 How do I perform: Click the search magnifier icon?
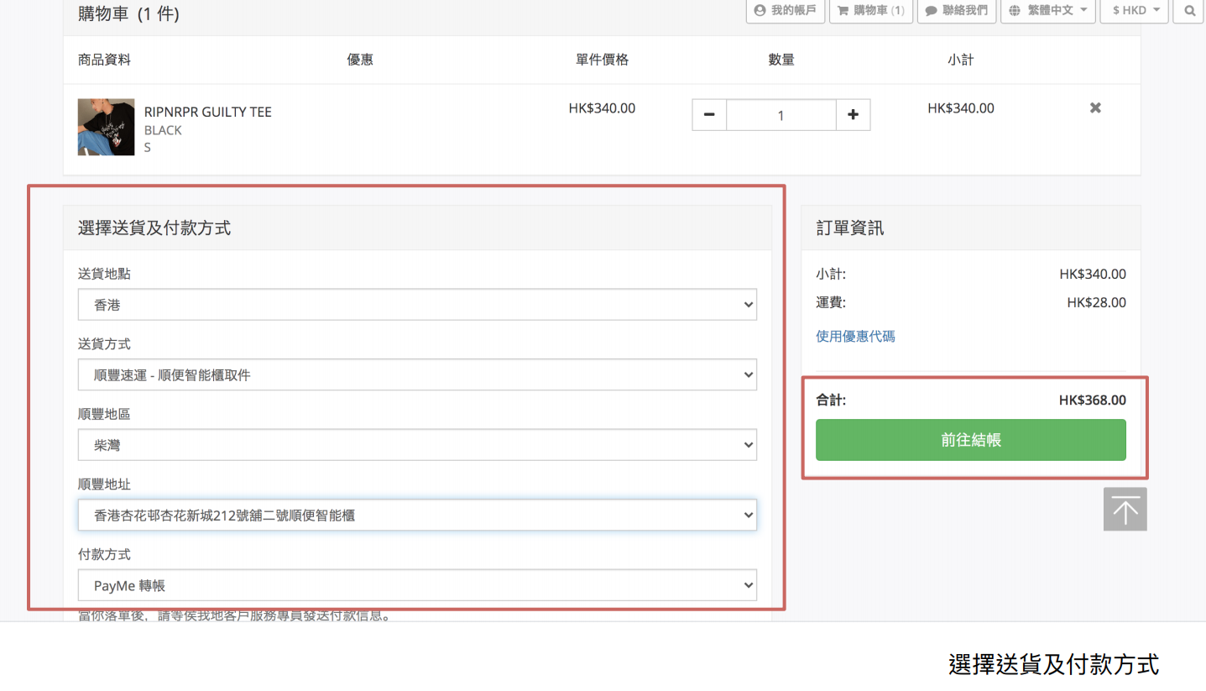point(1189,11)
